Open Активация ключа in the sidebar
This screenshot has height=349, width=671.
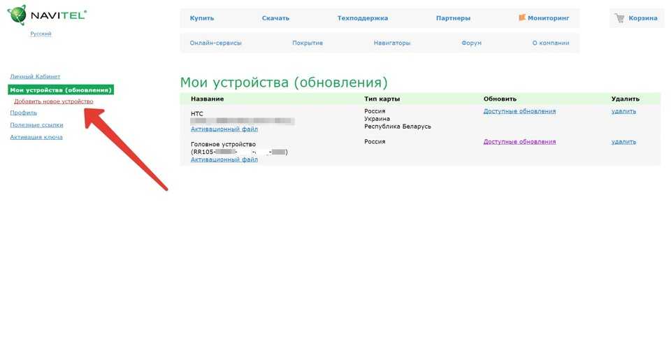36,137
